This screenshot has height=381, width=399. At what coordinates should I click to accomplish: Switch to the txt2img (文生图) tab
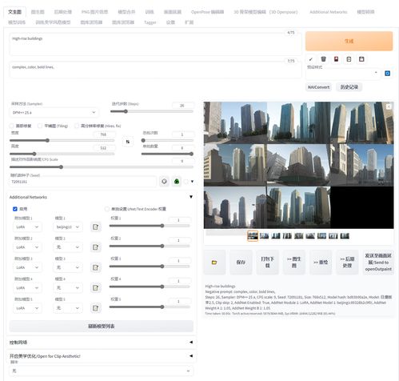point(15,12)
